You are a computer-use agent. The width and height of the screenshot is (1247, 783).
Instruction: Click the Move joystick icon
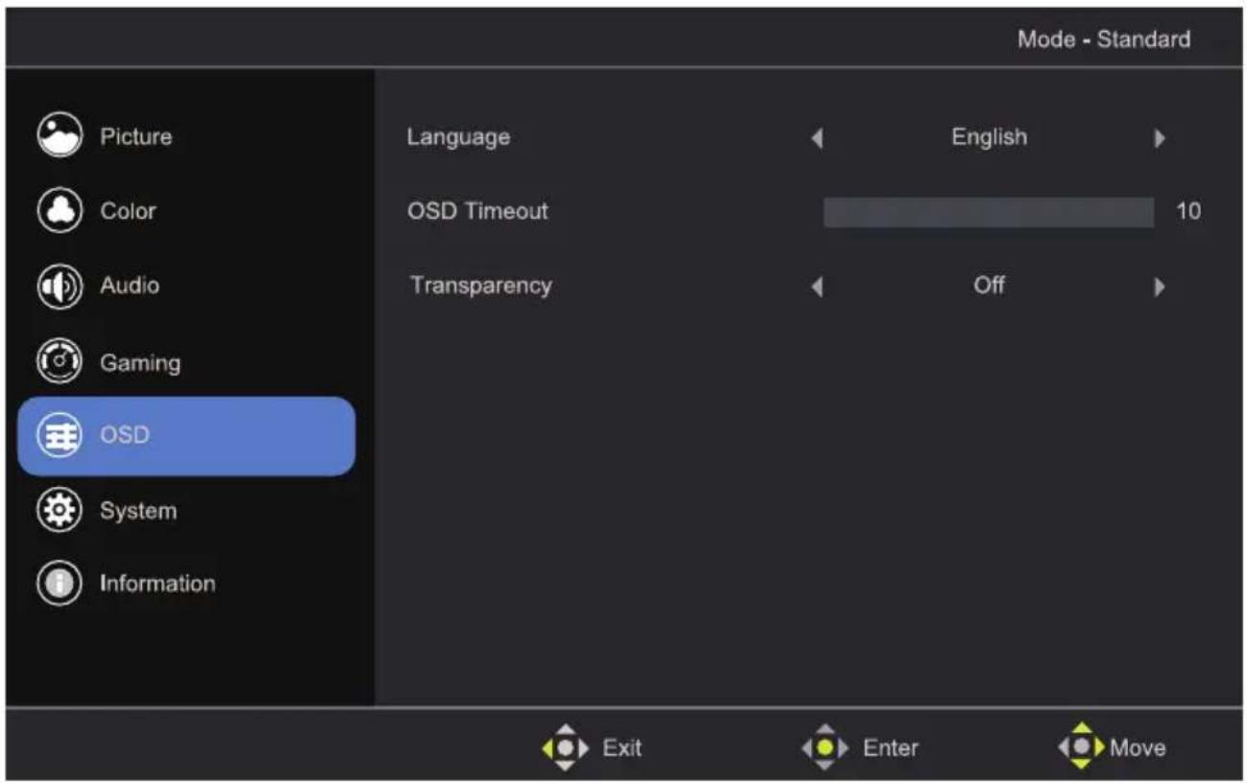pyautogui.click(x=1082, y=747)
